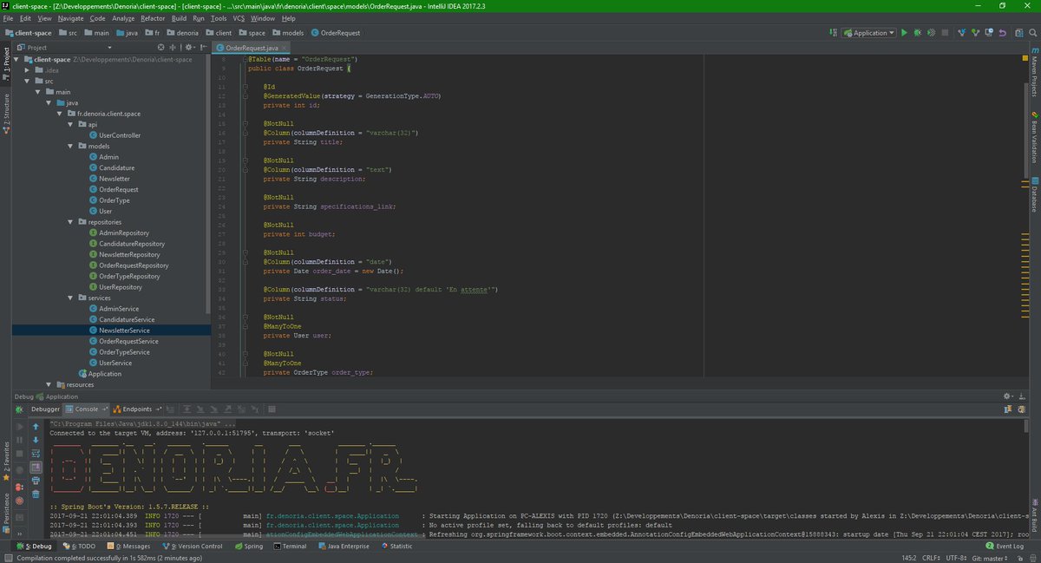The width and height of the screenshot is (1041, 563).
Task: Click the Down stack trace arrow
Action: pos(36,440)
